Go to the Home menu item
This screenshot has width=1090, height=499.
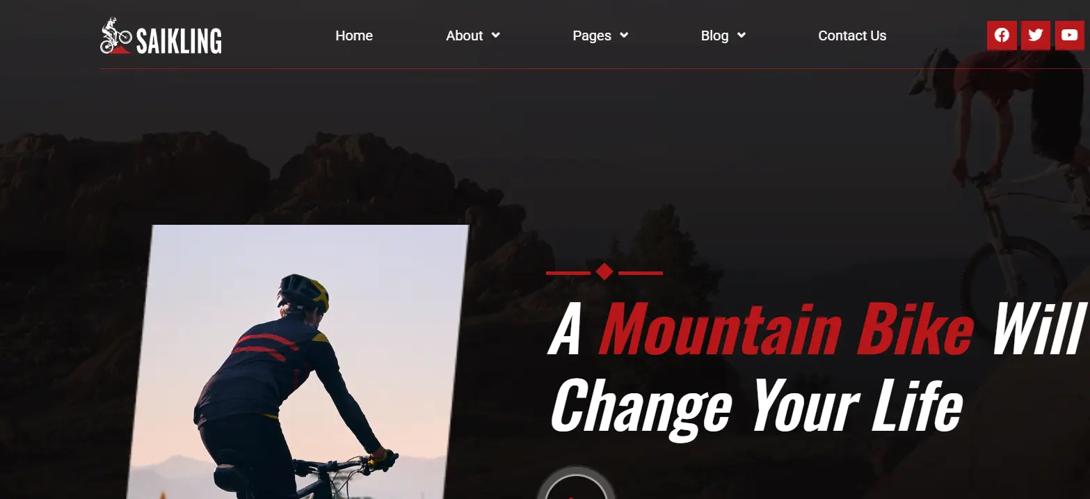click(354, 35)
